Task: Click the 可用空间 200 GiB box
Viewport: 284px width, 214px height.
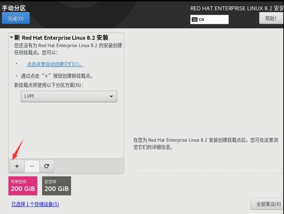Action: tap(23, 186)
